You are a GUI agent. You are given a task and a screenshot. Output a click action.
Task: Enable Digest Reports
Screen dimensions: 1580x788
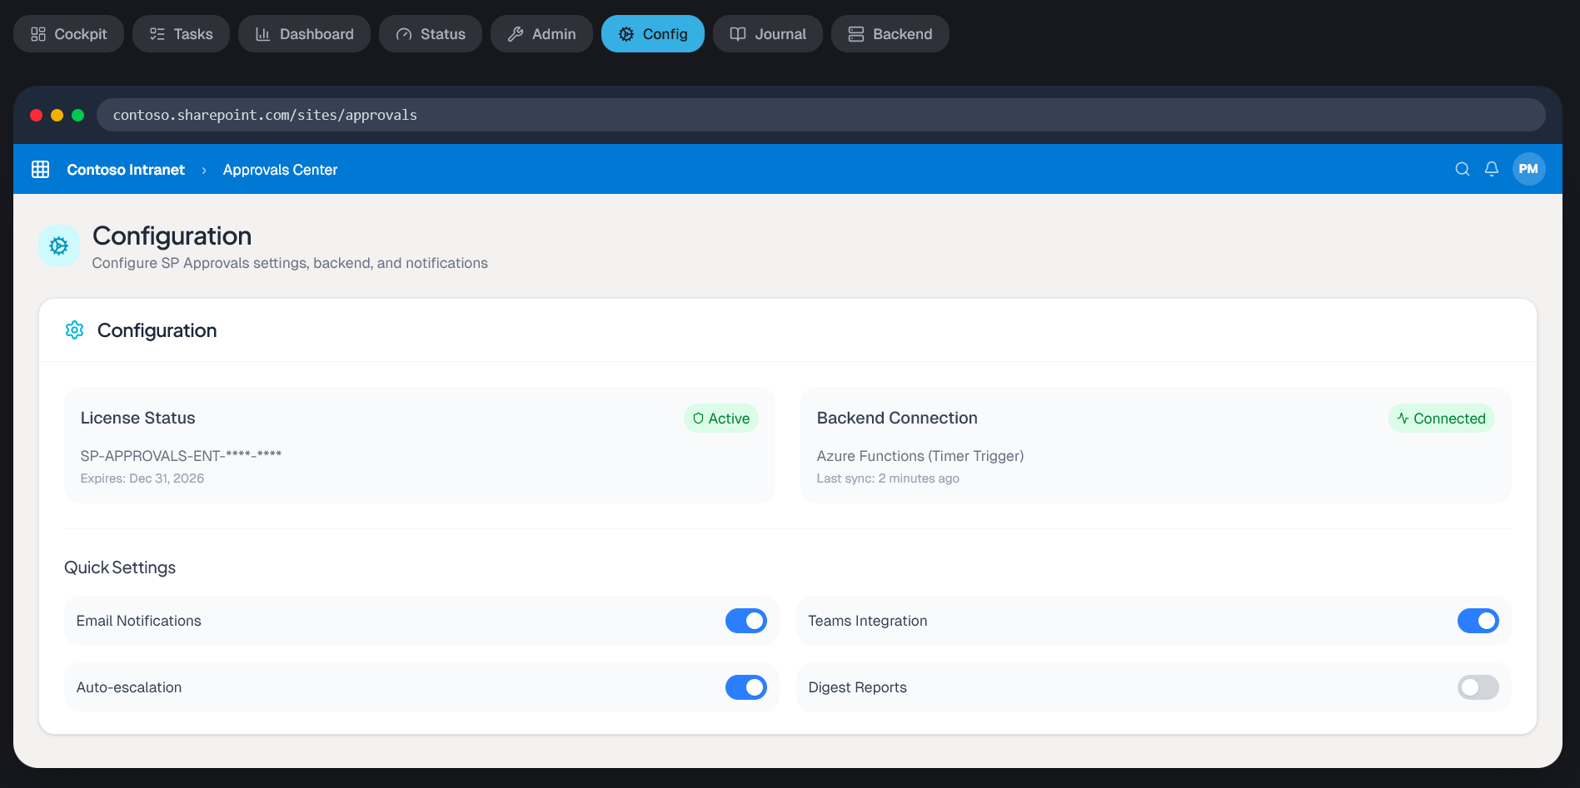coord(1478,687)
